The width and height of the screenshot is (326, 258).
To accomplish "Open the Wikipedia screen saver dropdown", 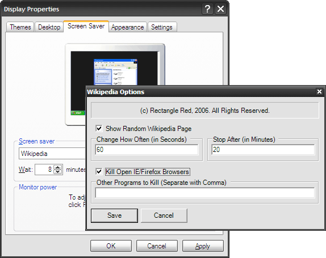I will pyautogui.click(x=52, y=154).
